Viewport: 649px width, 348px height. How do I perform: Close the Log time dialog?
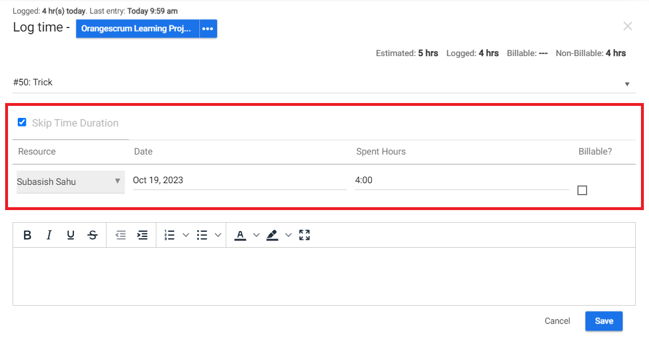pos(627,26)
